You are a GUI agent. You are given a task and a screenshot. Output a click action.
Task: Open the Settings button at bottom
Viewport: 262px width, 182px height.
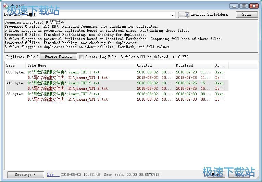click(x=25, y=174)
